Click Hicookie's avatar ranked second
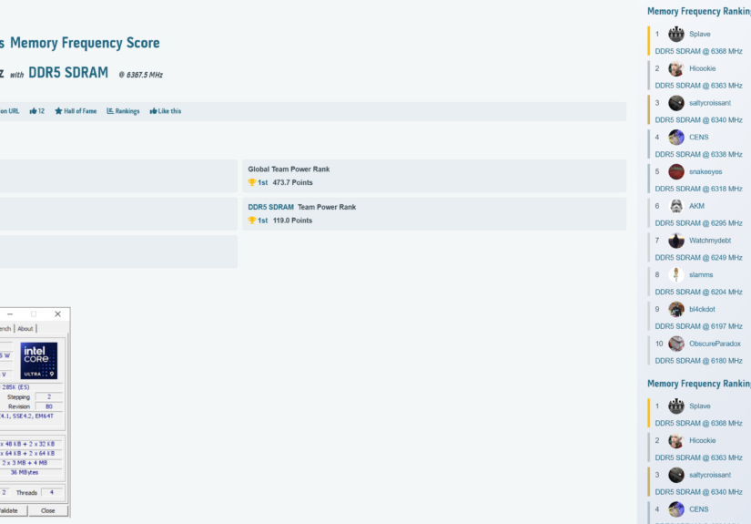 (x=676, y=69)
